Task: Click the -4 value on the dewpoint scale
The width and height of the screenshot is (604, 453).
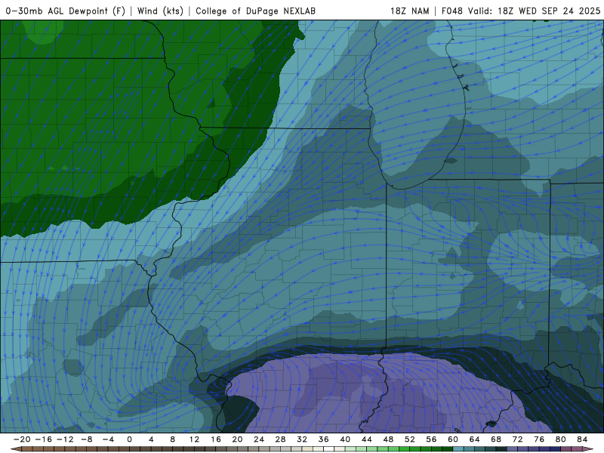Action: (x=108, y=439)
